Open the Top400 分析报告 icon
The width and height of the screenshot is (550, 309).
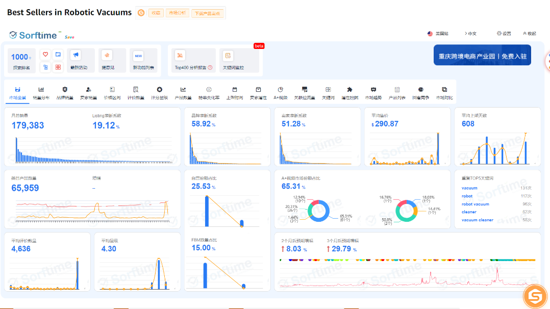180,56
